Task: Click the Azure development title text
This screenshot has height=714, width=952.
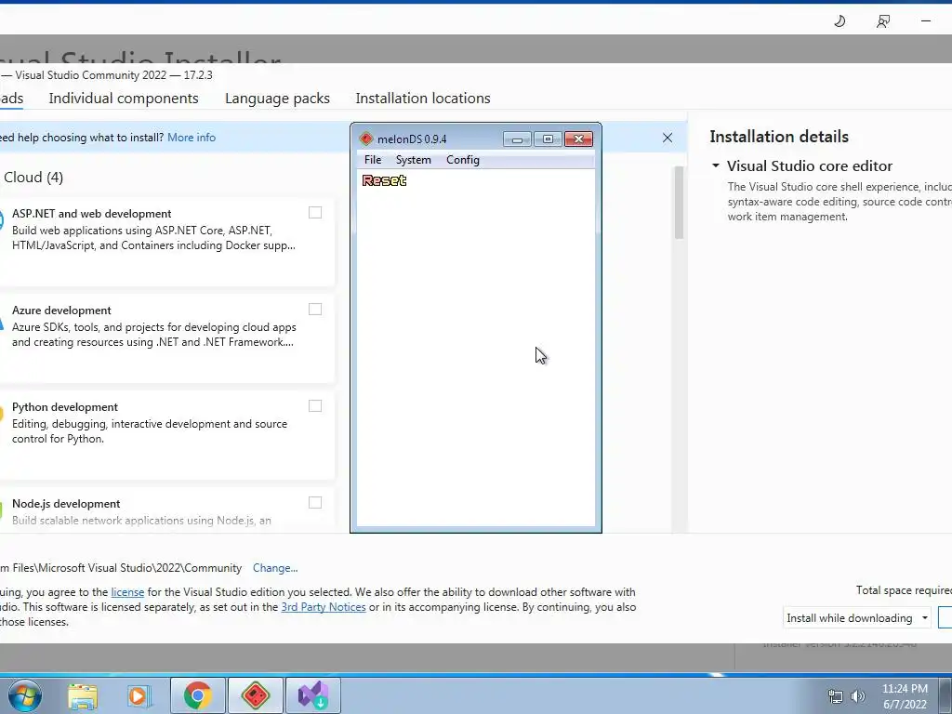Action: point(61,311)
